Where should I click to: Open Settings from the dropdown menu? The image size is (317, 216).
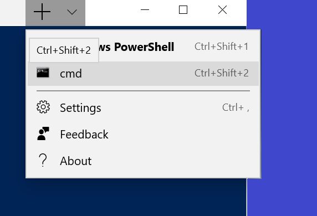coord(143,107)
